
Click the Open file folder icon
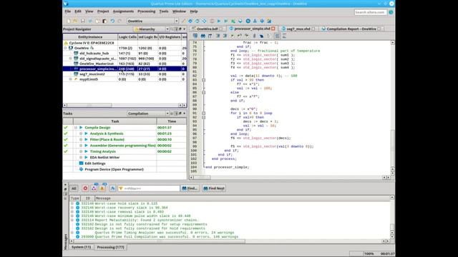(x=75, y=21)
